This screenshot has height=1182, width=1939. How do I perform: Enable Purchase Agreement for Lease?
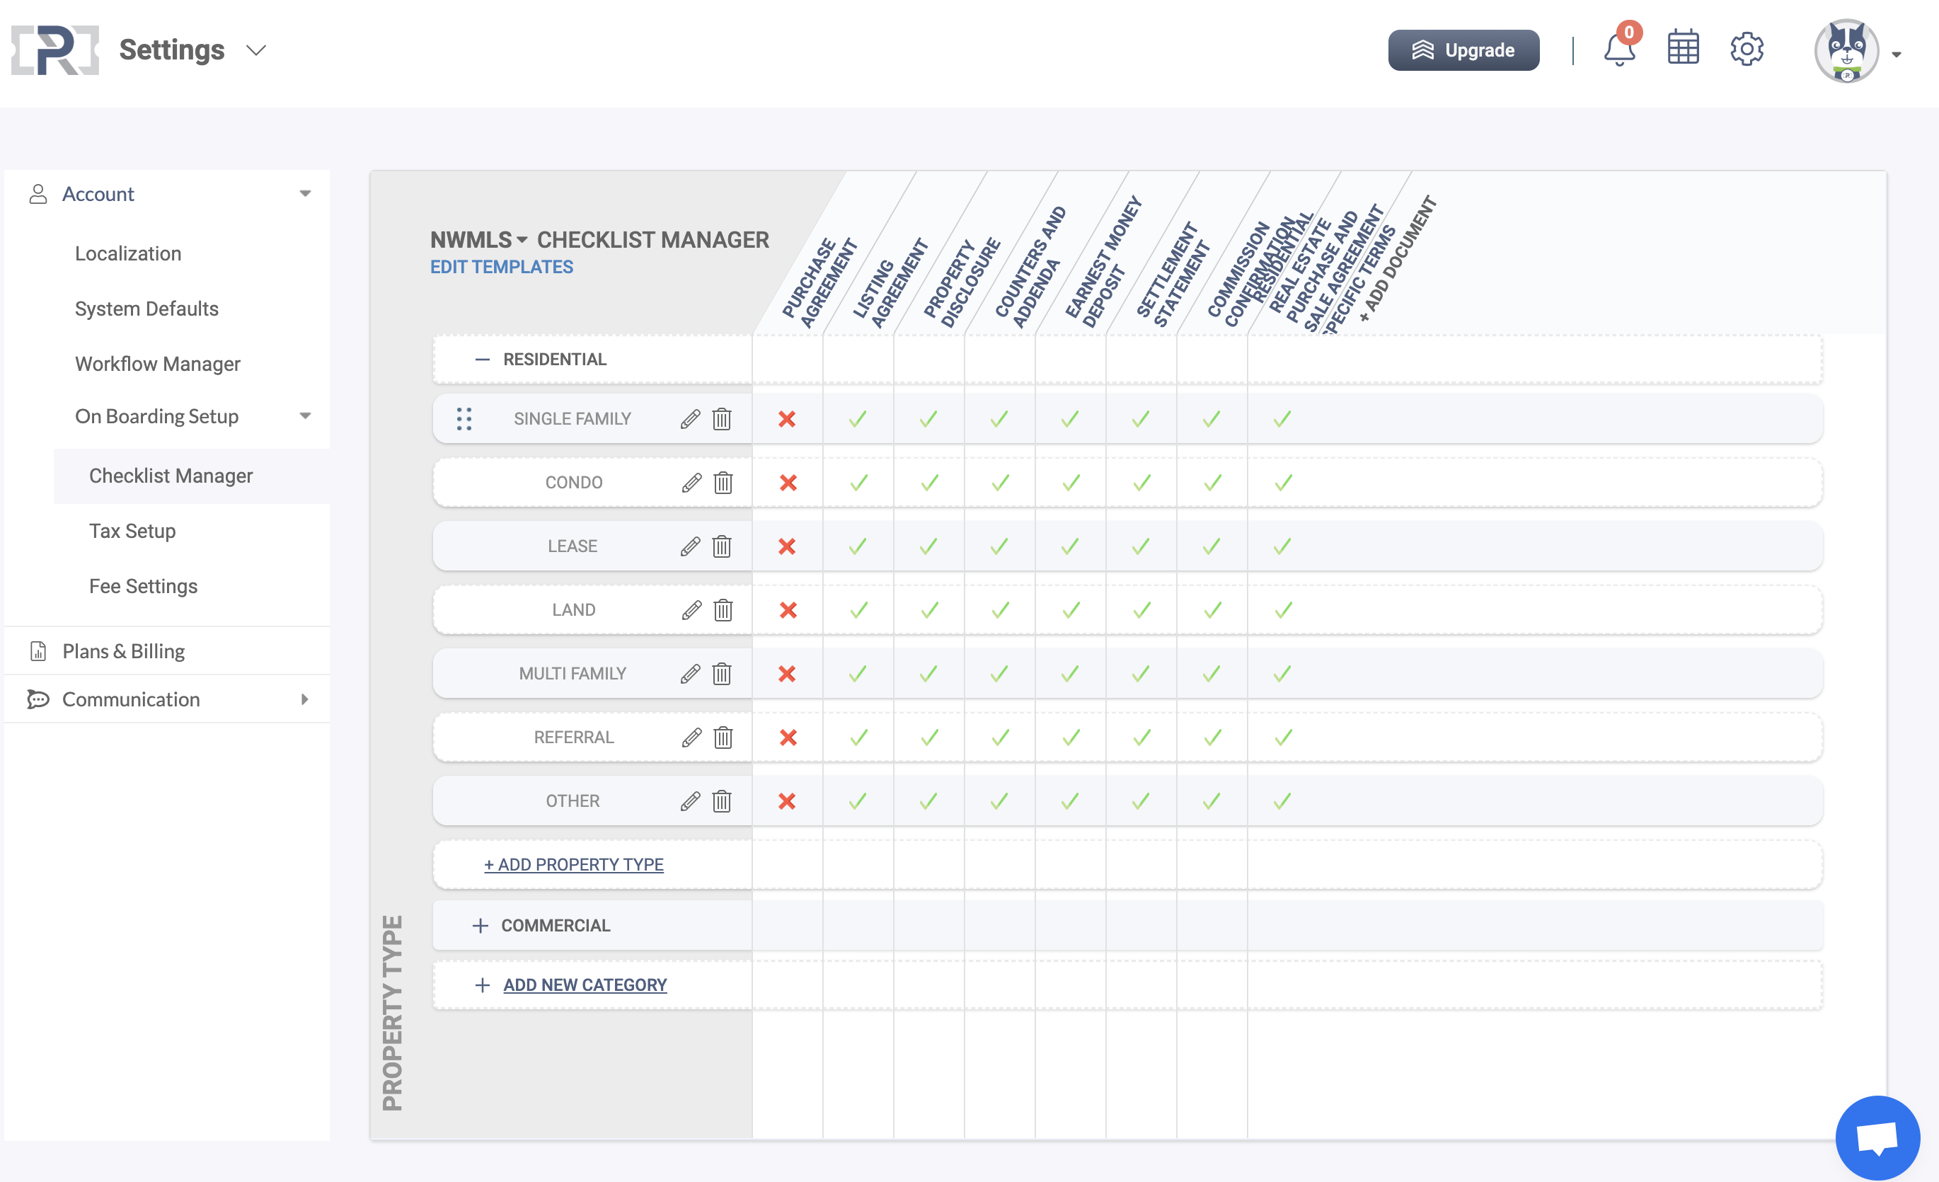pos(787,546)
